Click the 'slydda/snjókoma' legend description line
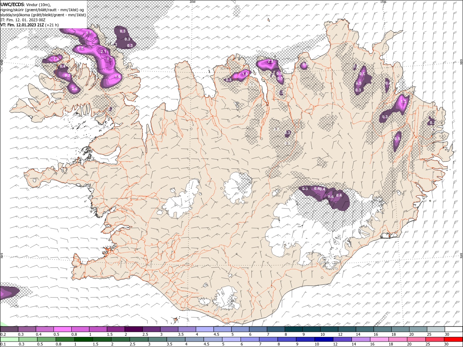The height and width of the screenshot is (347, 463). click(43, 15)
